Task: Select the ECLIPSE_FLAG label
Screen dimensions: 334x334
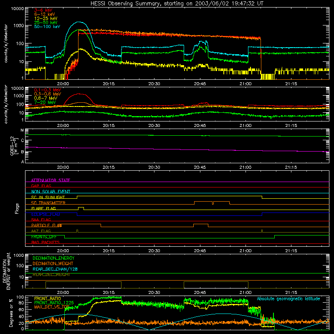Action: 46,214
